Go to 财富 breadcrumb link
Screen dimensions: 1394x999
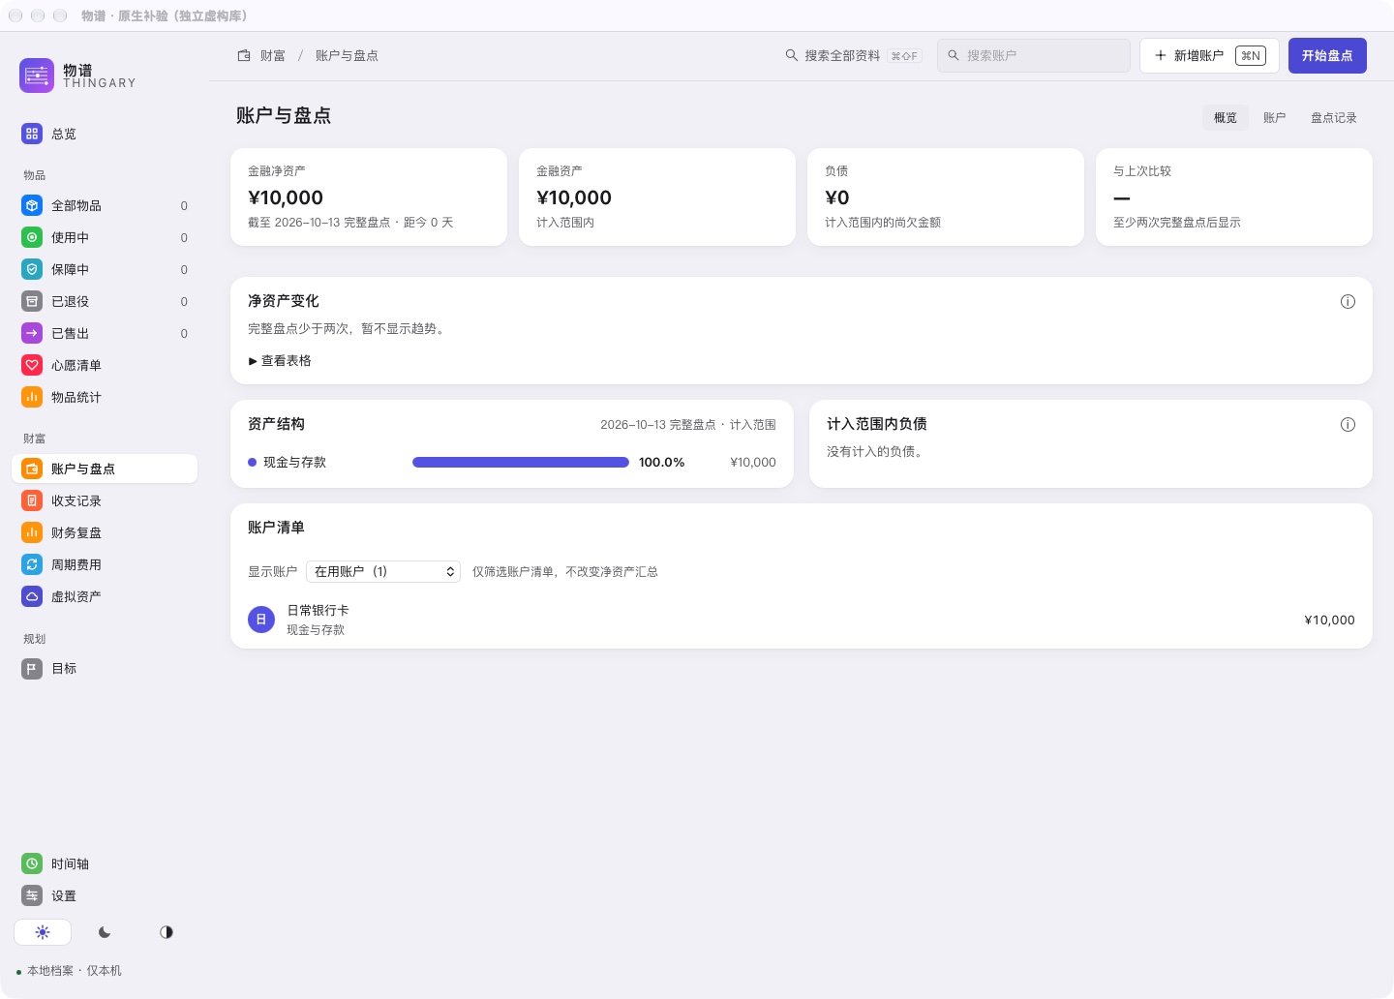(273, 56)
